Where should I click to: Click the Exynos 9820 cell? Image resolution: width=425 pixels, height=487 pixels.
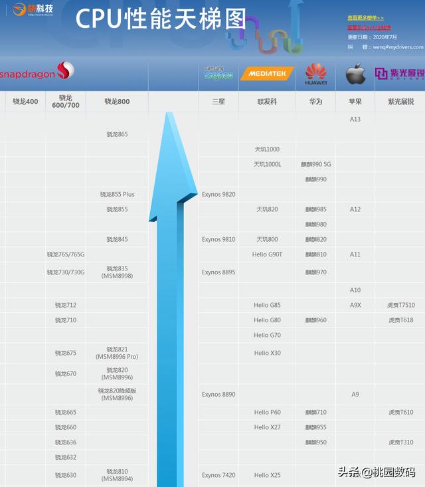coord(218,195)
